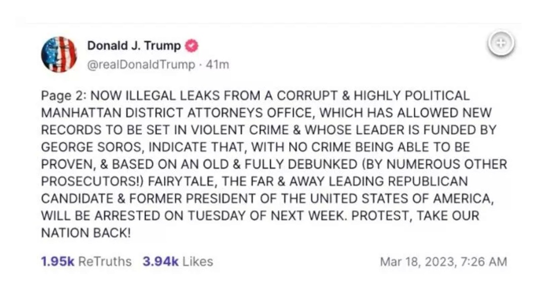This screenshot has height=294, width=549.
Task: Click the American flag profile avatar
Action: [59, 54]
